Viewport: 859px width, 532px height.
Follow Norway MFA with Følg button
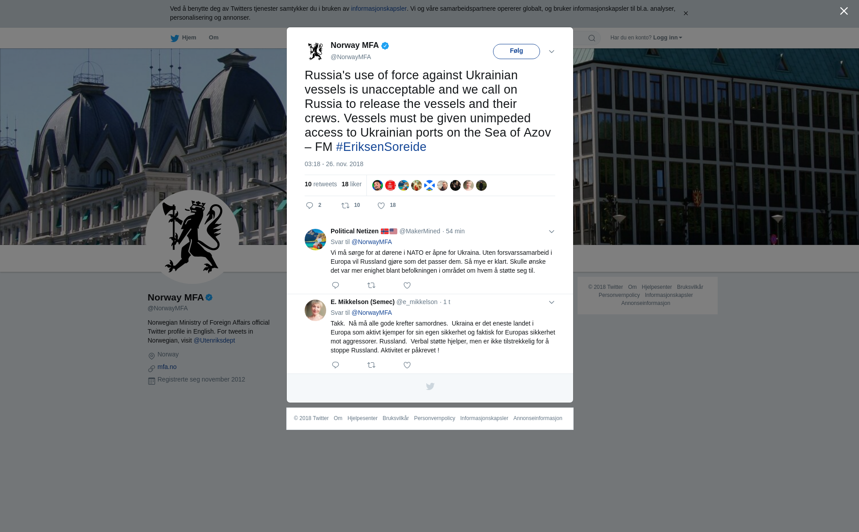click(516, 51)
